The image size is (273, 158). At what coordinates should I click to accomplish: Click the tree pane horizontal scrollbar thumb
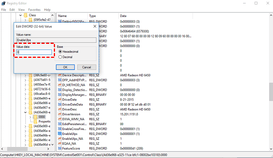17,149
